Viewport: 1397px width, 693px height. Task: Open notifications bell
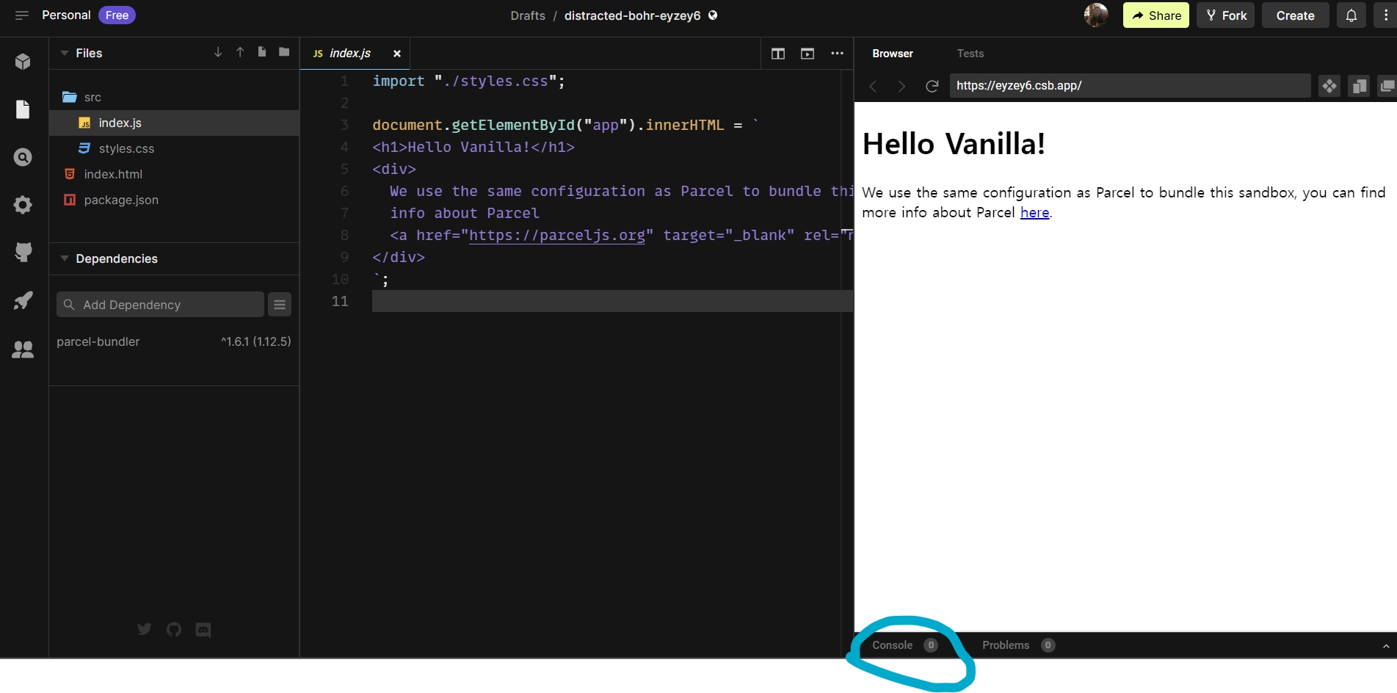point(1351,15)
